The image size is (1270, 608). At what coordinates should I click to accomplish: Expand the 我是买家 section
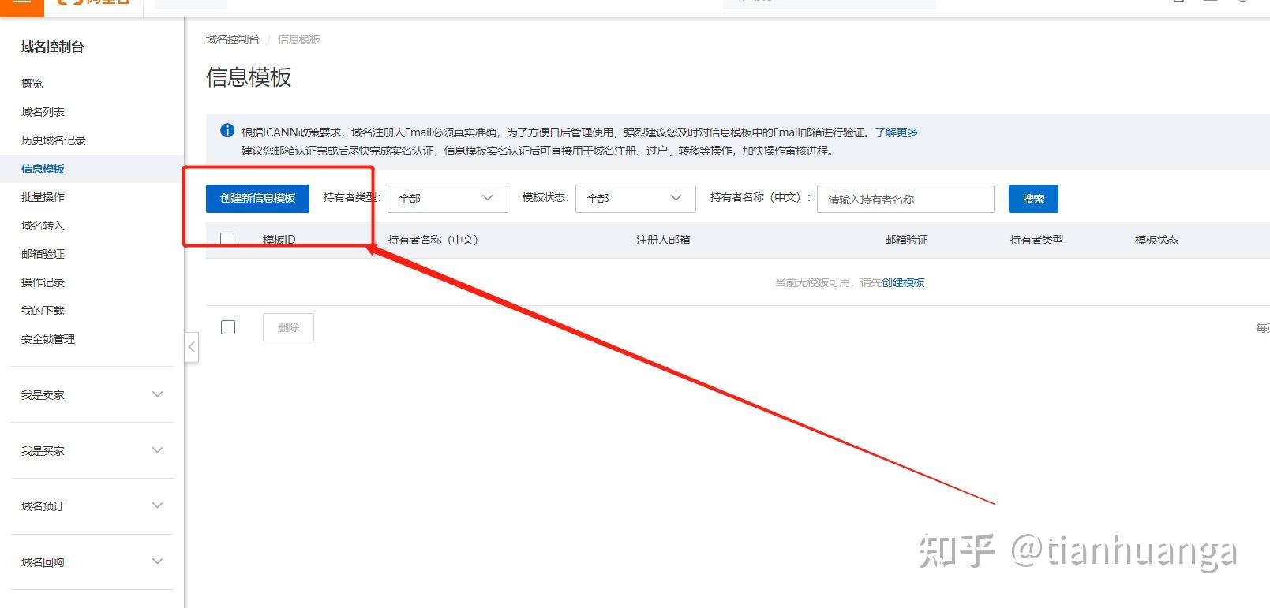point(92,450)
